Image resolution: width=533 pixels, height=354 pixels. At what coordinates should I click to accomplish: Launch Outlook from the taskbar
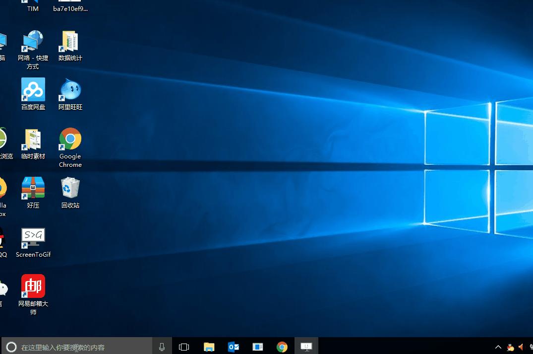[233, 346]
